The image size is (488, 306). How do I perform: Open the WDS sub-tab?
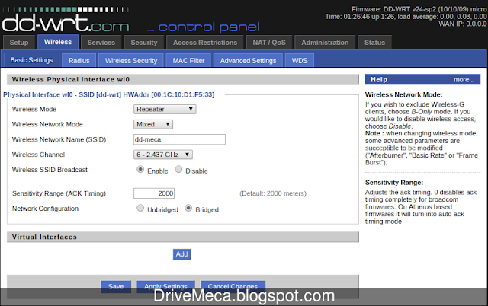click(x=300, y=61)
